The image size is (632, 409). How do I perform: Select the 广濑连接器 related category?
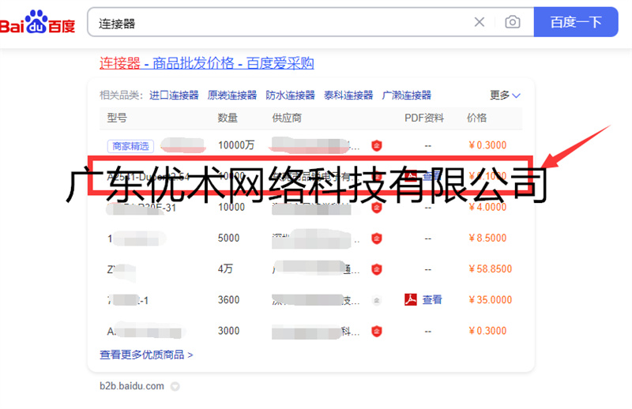[406, 95]
